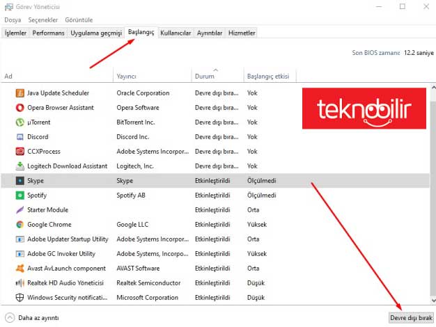This screenshot has width=436, height=327.
Task: Select the Starter Module row name
Action: pos(47,210)
